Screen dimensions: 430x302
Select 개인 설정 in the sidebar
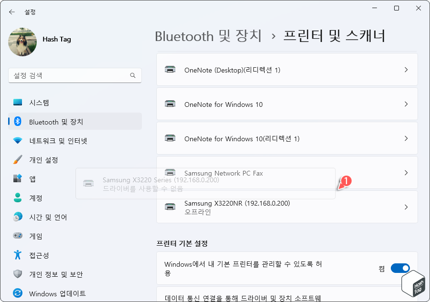coord(17,159)
